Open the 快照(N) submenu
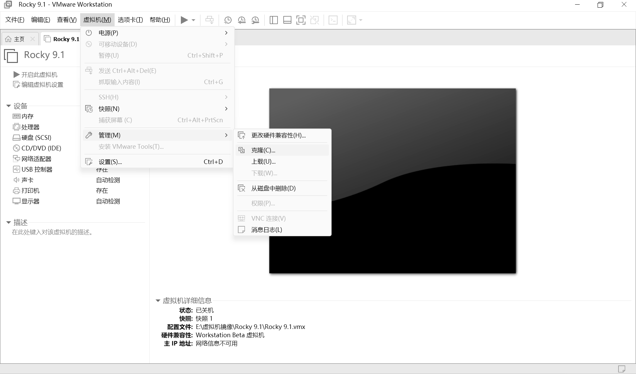This screenshot has width=636, height=374. point(109,109)
